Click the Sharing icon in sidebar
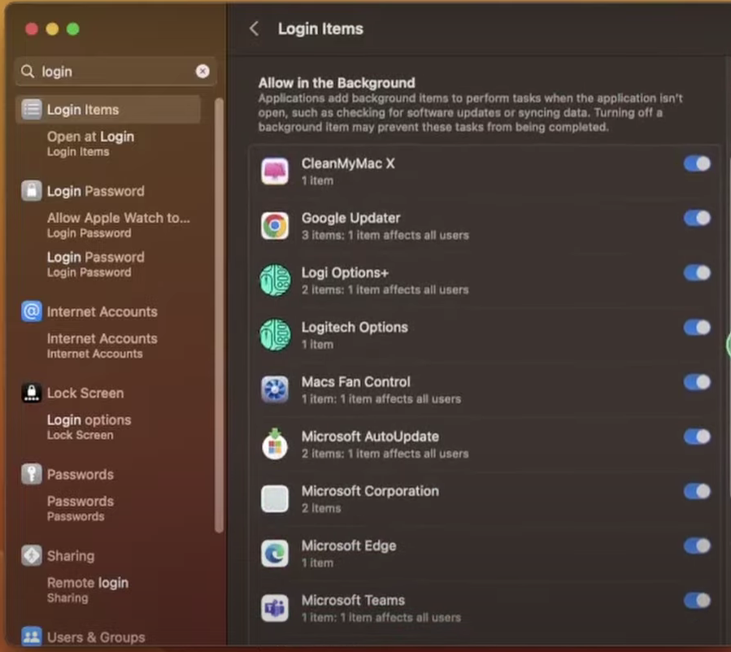731x652 pixels. (32, 555)
